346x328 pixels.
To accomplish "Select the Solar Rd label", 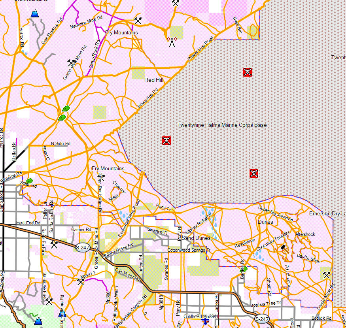I will pos(28,185).
